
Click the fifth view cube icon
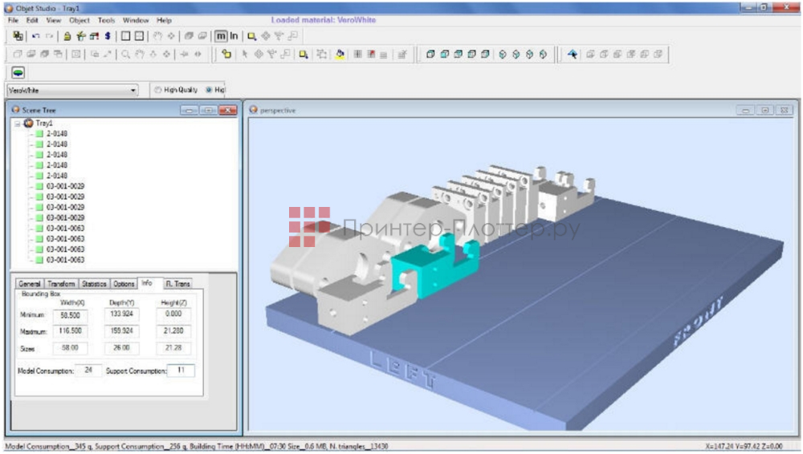[485, 55]
